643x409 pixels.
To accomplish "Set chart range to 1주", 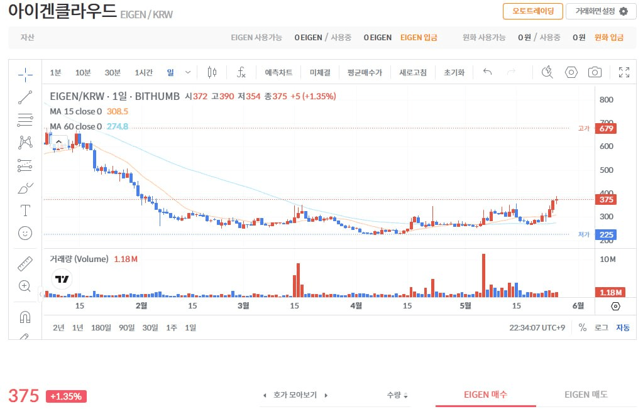I will [172, 327].
